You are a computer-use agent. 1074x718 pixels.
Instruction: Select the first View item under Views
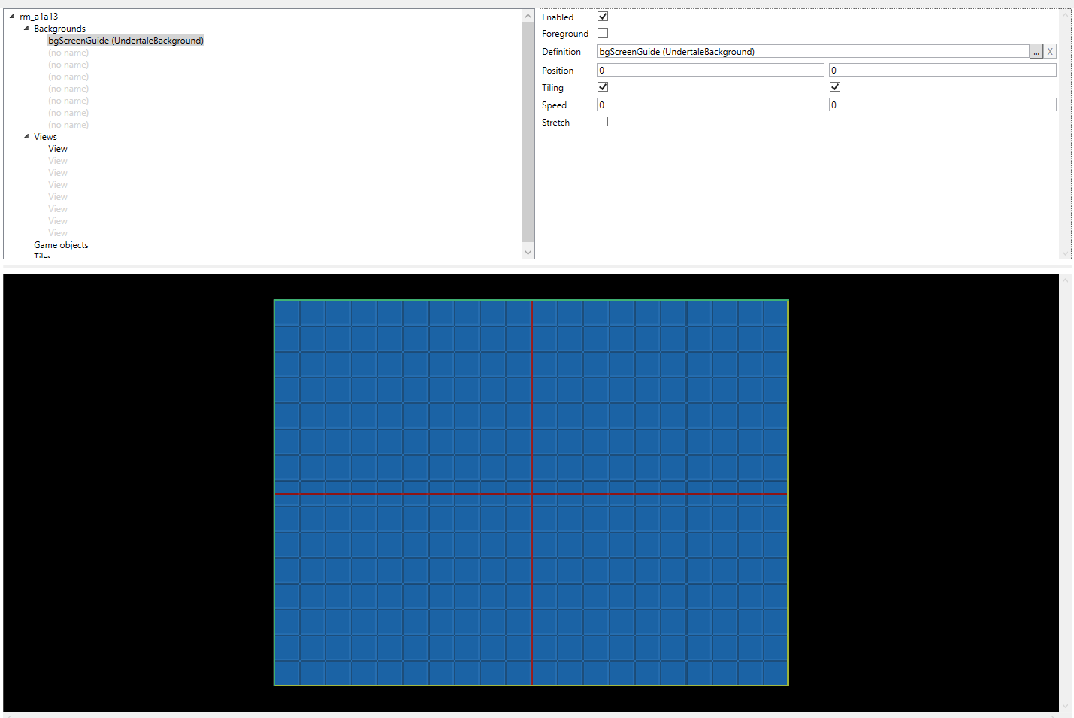[x=58, y=149]
